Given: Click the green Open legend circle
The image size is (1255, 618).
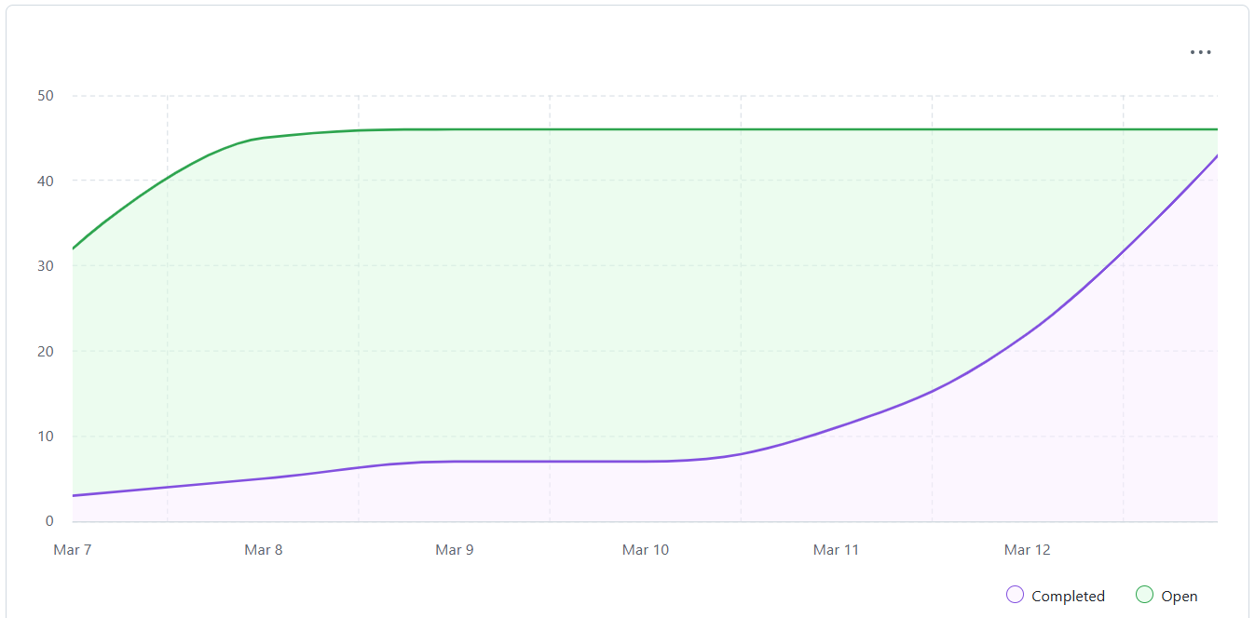Looking at the screenshot, I should click(1145, 595).
